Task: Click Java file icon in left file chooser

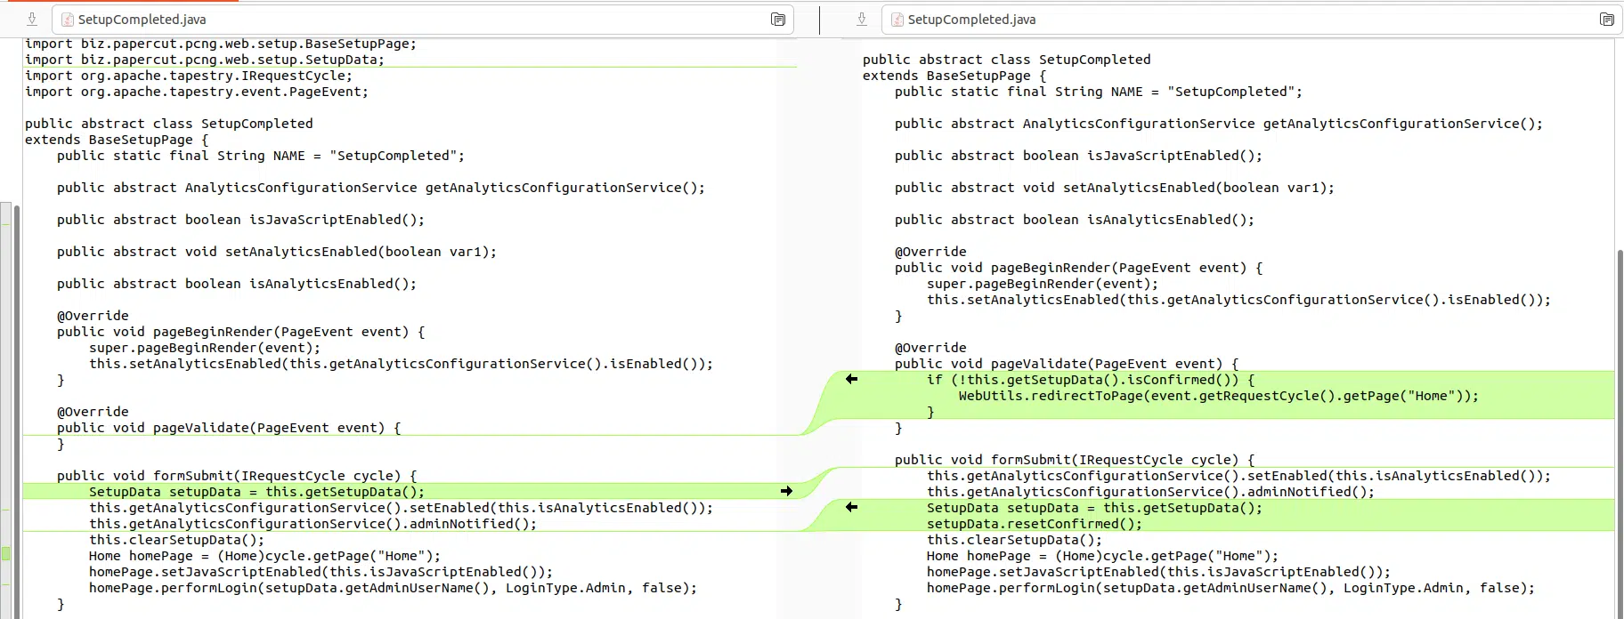Action: (68, 19)
